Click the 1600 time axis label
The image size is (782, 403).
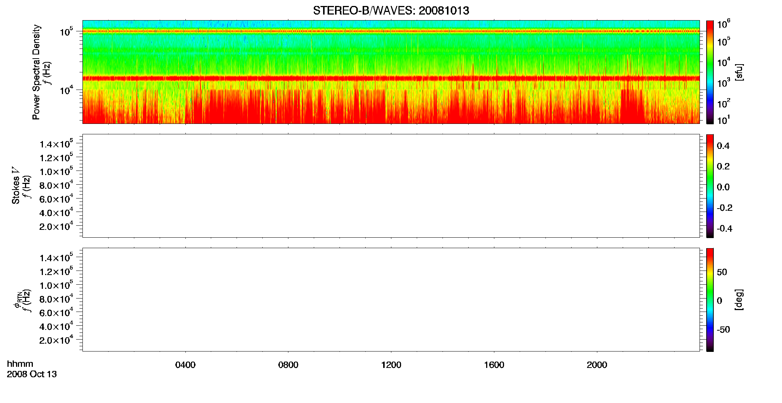click(x=494, y=365)
